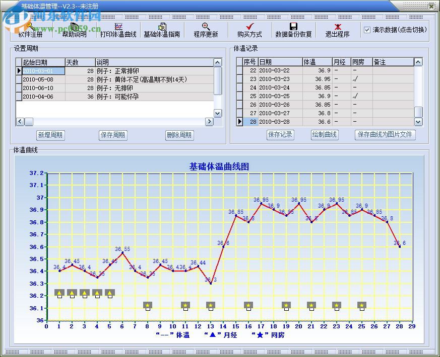Open the 基础体温指南 guide icon
440x357 pixels.
162,30
